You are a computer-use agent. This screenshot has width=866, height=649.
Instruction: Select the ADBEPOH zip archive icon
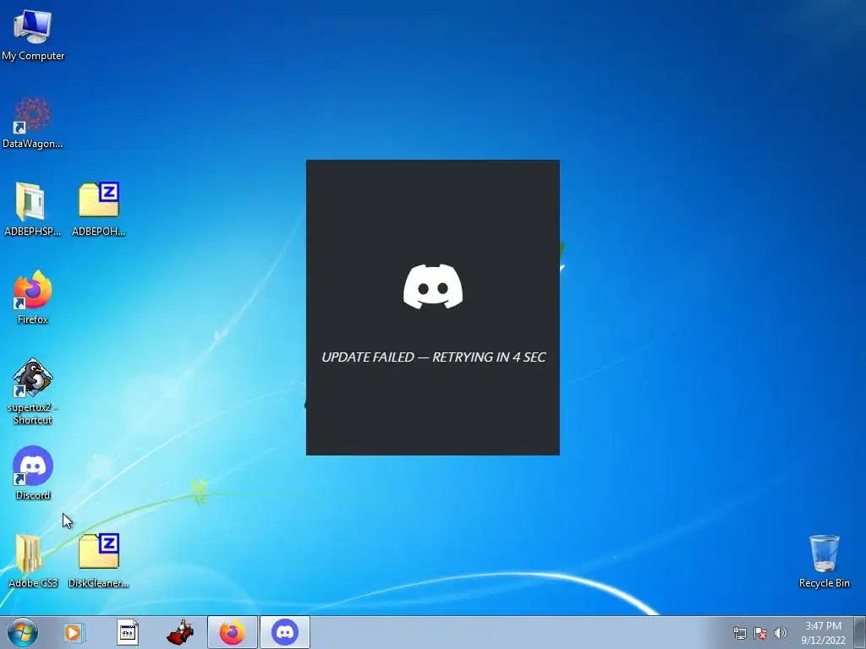click(99, 210)
